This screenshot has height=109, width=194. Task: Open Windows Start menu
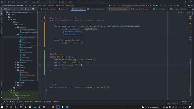(2, 107)
